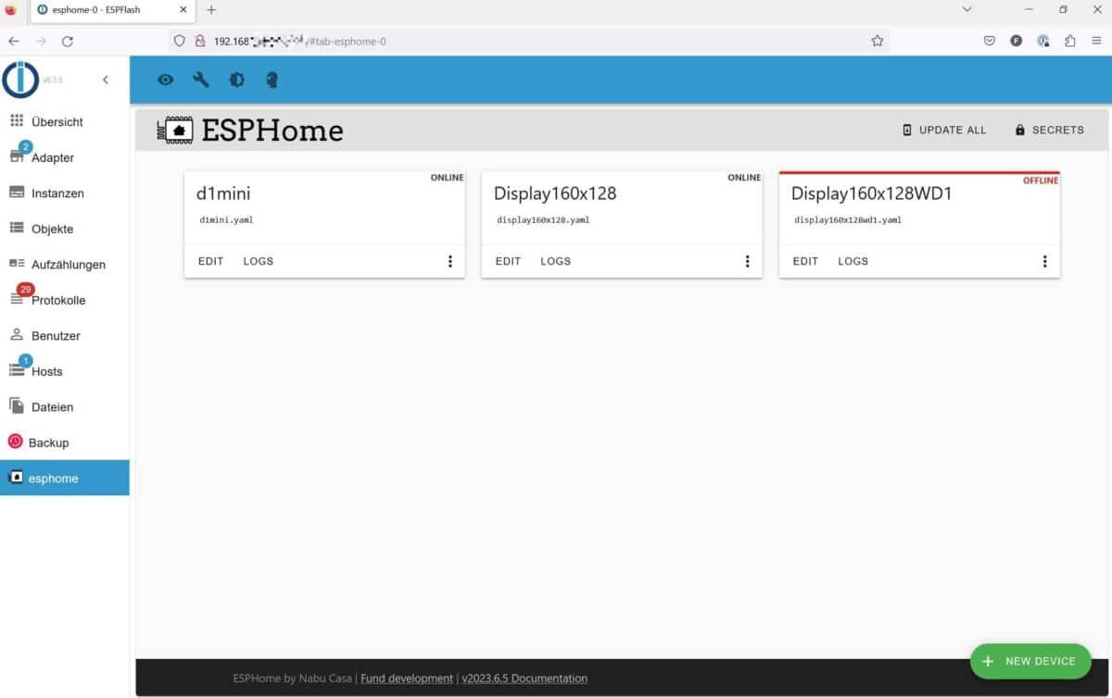Open the Hosts page in the sidebar
Image resolution: width=1112 pixels, height=698 pixels.
click(46, 370)
